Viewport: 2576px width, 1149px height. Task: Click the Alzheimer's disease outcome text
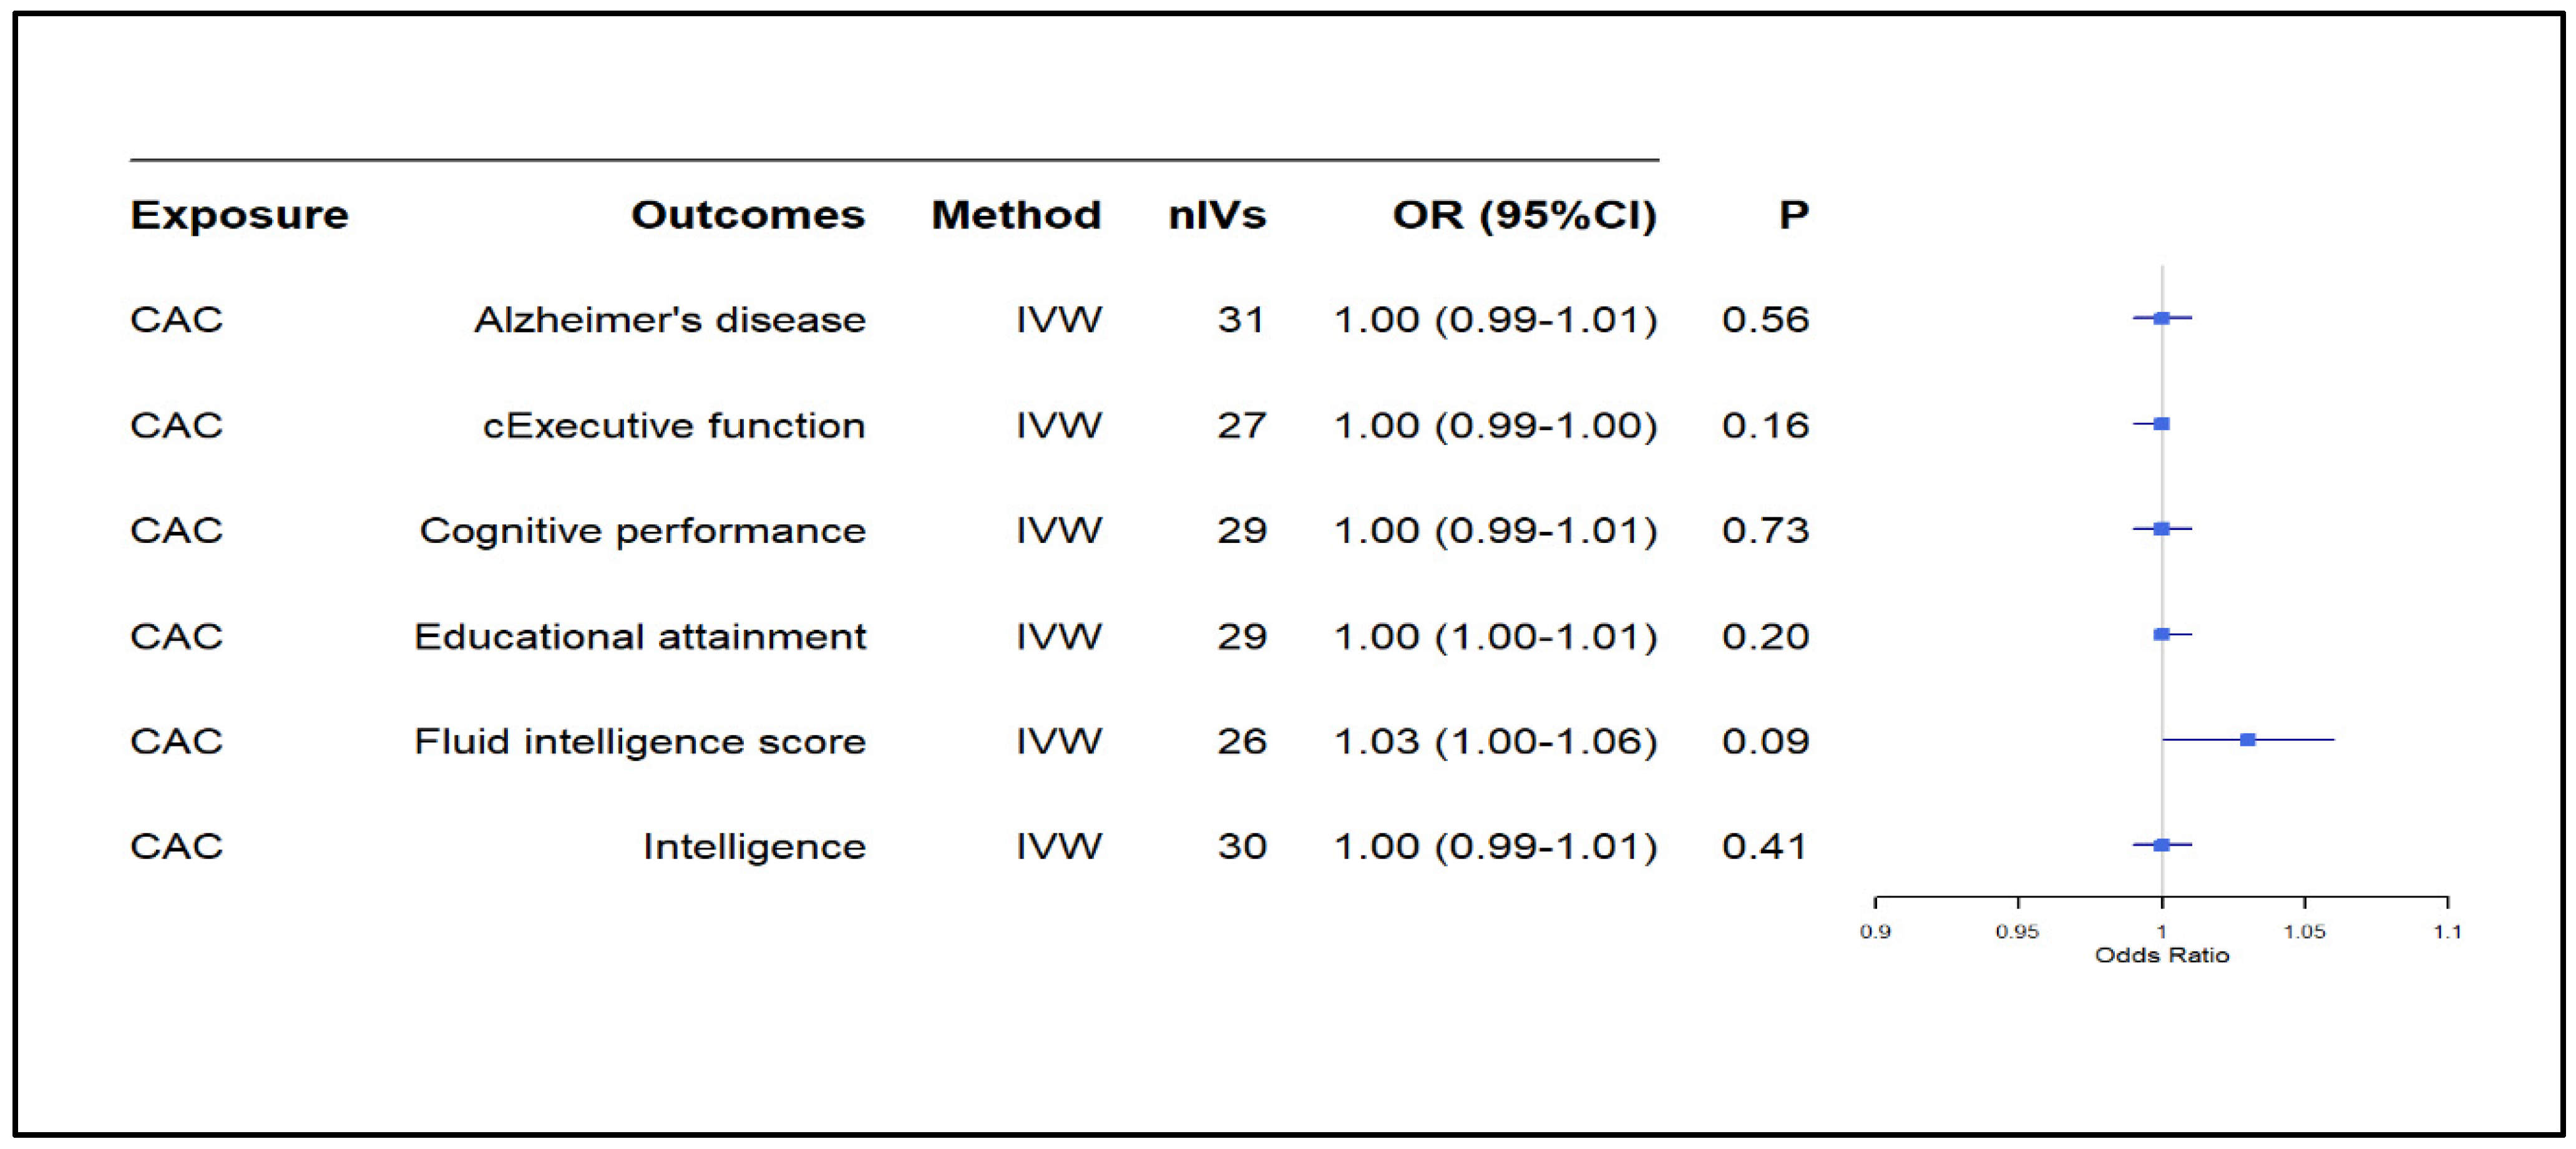point(669,320)
